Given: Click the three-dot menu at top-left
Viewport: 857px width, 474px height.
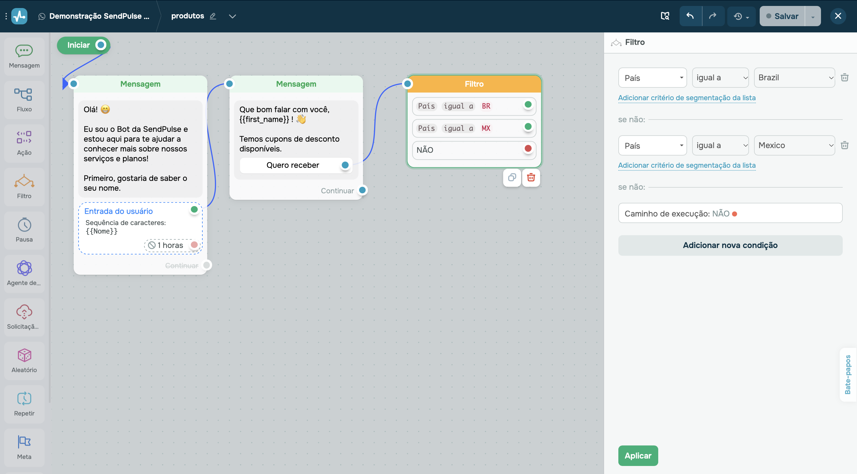Looking at the screenshot, I should point(6,16).
